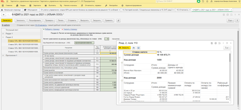
Task: Select line 110 value cell 18 105 872
Action: click(x=108, y=53)
